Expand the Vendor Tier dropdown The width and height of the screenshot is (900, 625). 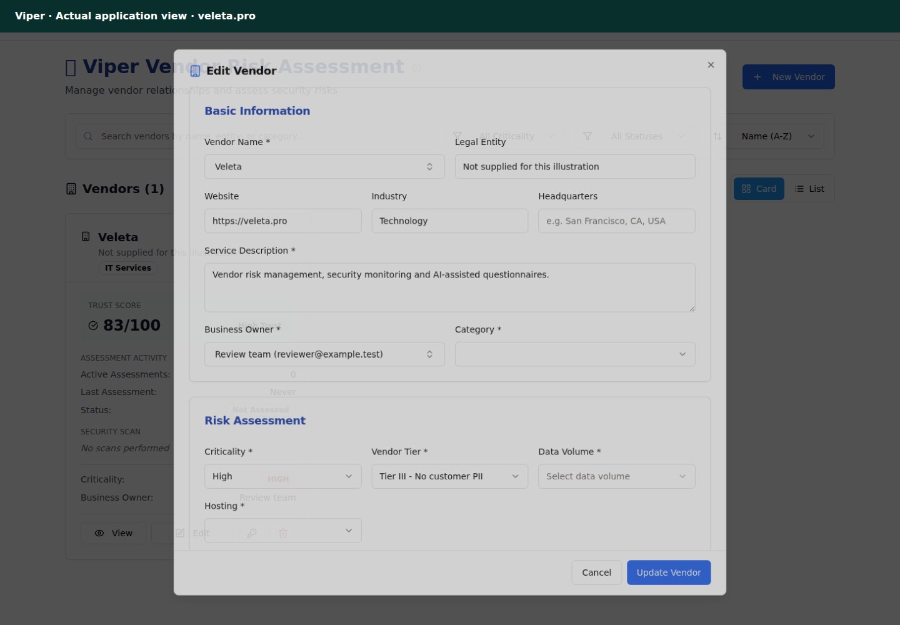pos(450,476)
